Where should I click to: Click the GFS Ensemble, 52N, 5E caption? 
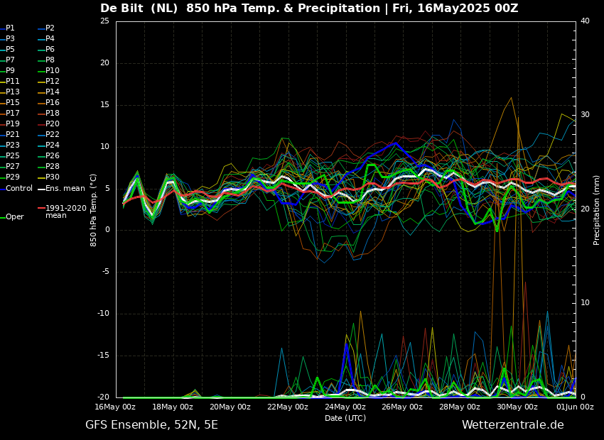coord(151,425)
